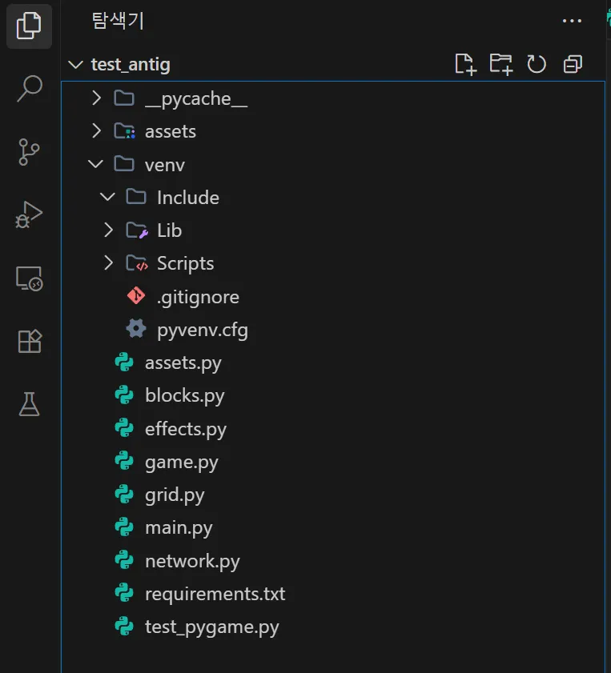Open the .gitignore file
Viewport: 611px width, 673px height.
point(197,297)
